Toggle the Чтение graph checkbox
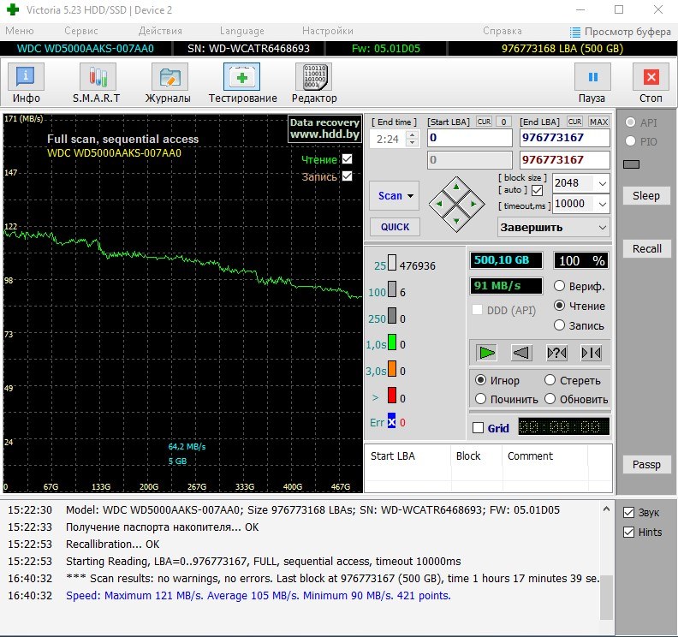 (347, 159)
